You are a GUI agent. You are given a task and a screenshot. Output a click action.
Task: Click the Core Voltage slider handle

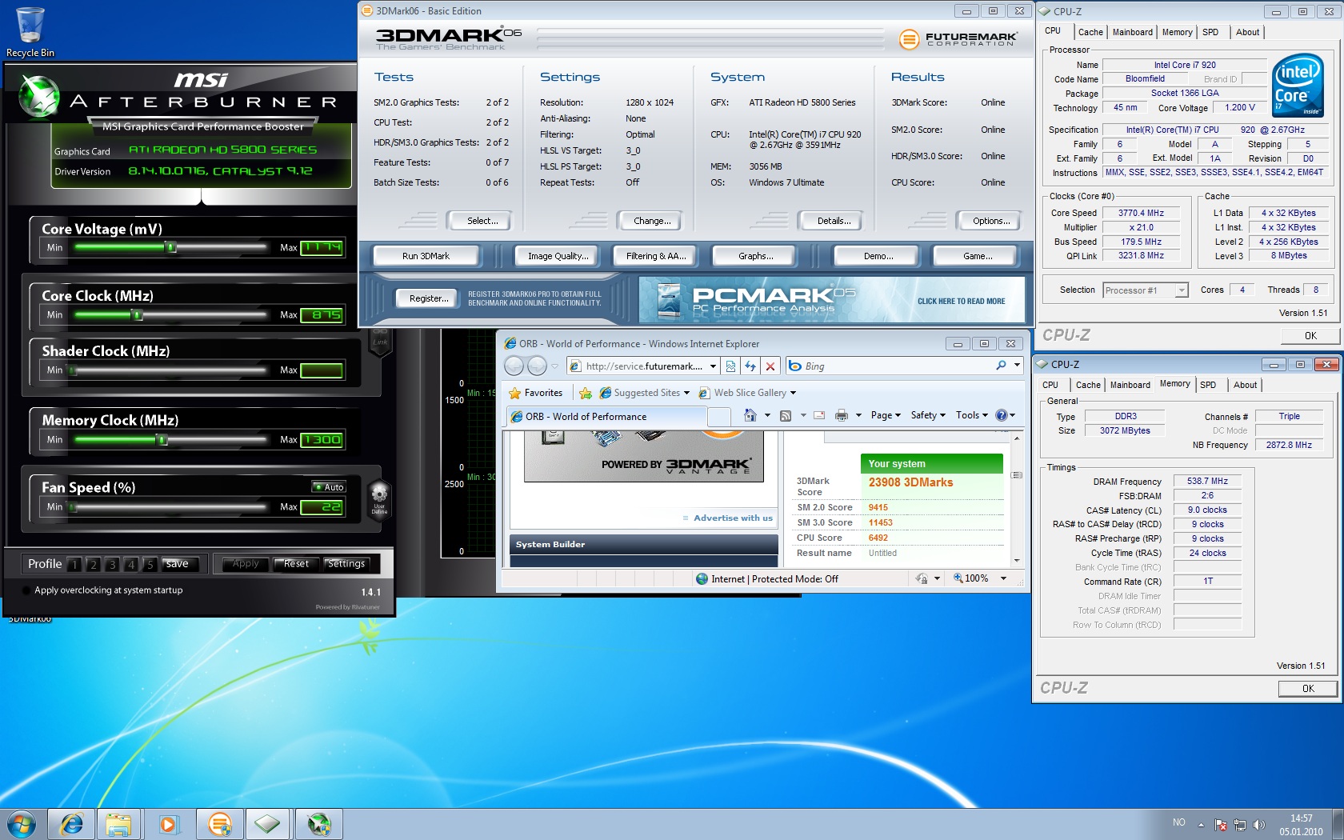(x=170, y=247)
